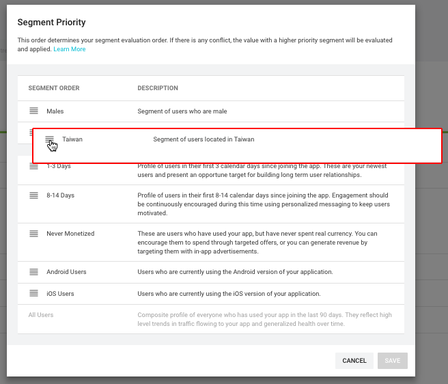The width and height of the screenshot is (448, 384).
Task: Select the Males segment name
Action: (x=55, y=111)
